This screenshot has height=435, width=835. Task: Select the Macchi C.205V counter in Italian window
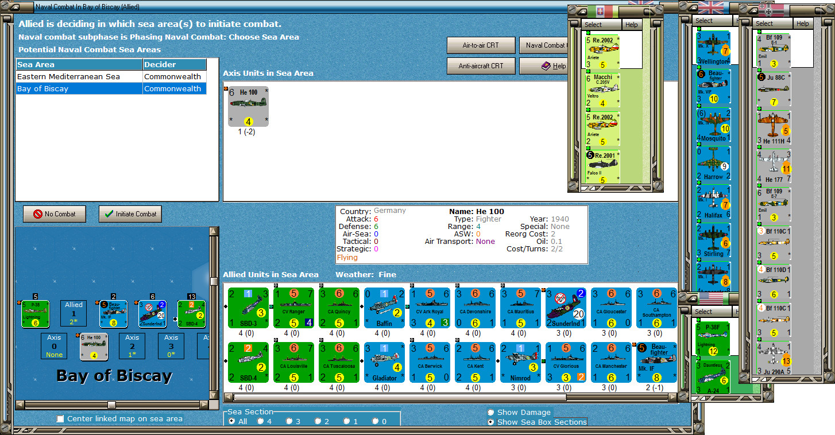click(602, 91)
